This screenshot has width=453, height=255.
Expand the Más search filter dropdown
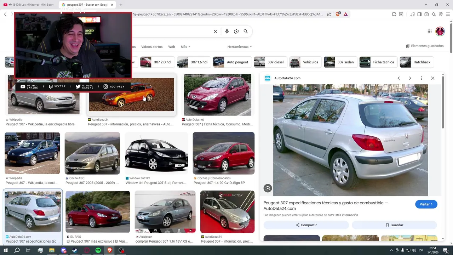tap(185, 47)
